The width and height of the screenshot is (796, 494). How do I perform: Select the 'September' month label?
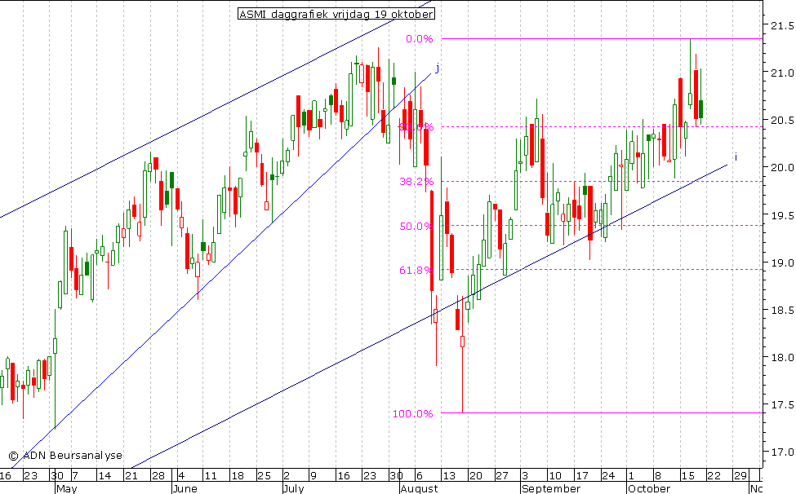[551, 488]
